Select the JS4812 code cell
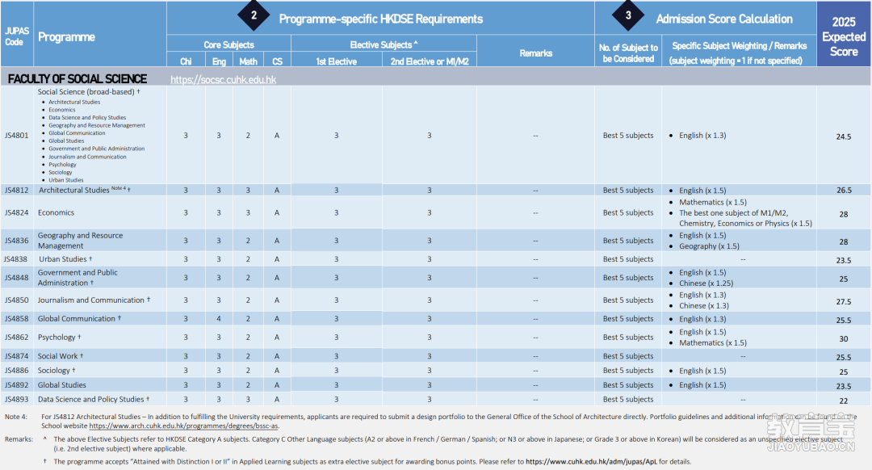This screenshot has height=470, width=872. coord(17,191)
